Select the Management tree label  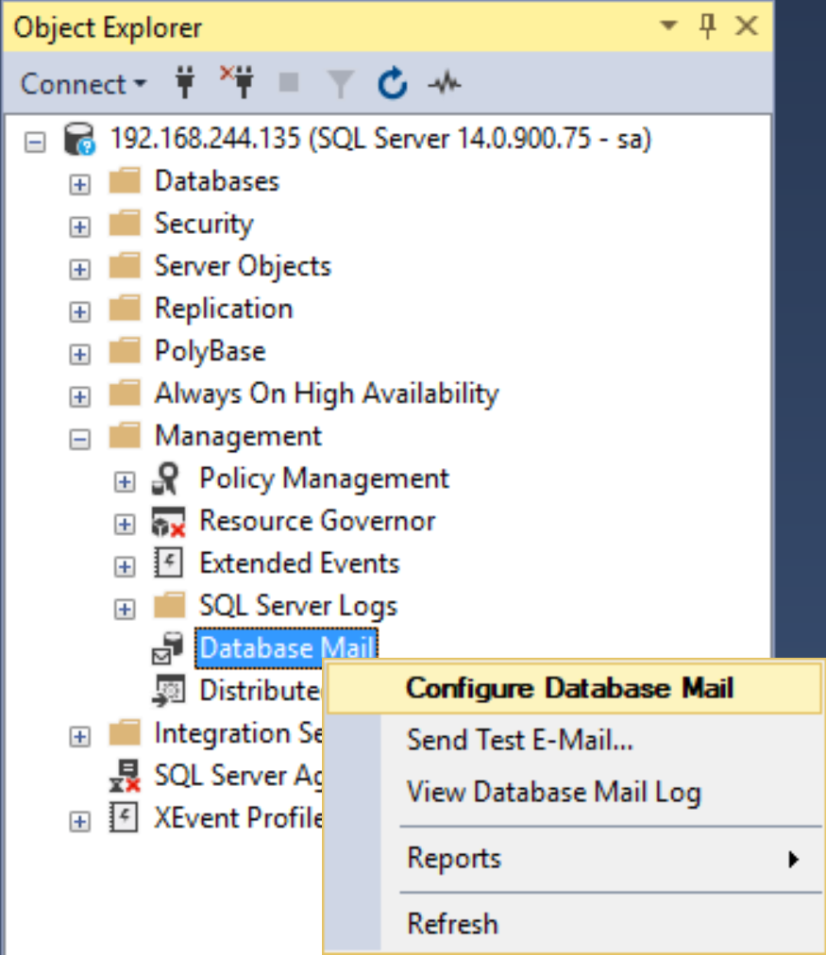(x=238, y=437)
